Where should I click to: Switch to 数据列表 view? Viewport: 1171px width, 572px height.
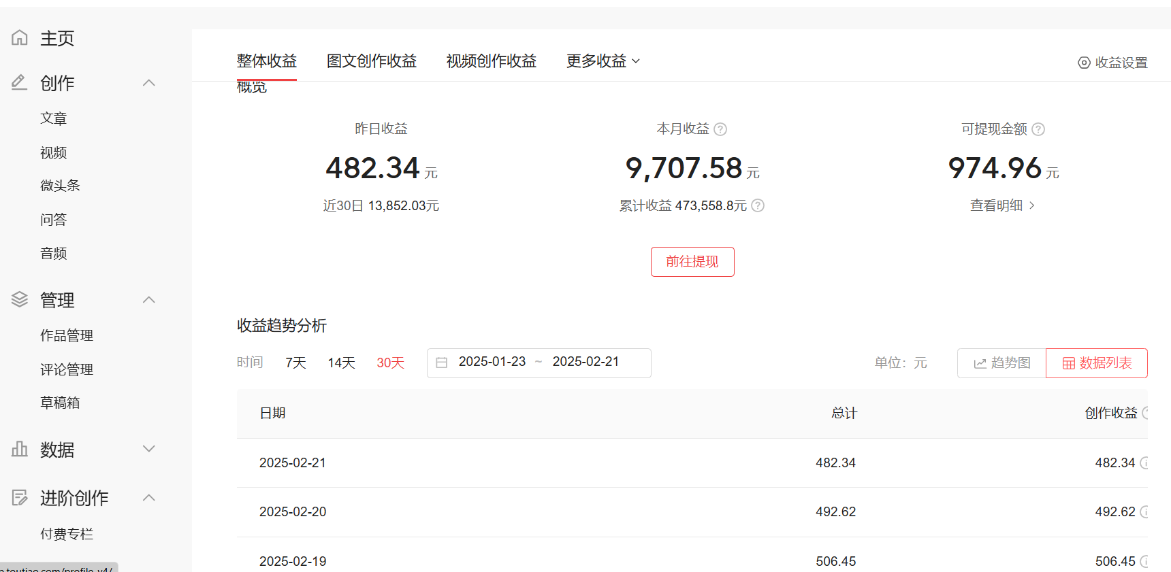tap(1097, 363)
